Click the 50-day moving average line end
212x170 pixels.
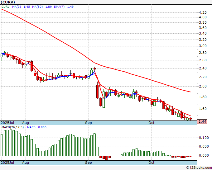point(190,92)
